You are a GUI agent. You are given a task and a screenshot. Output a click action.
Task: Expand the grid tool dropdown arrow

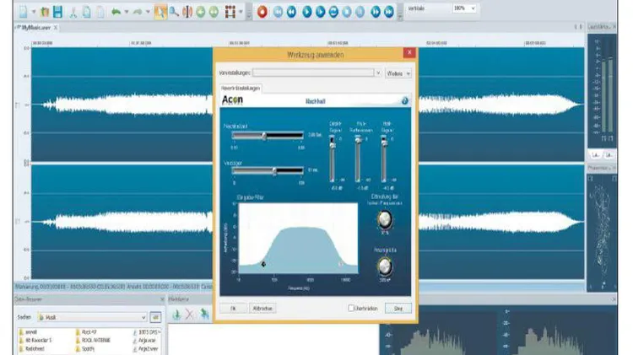241,12
